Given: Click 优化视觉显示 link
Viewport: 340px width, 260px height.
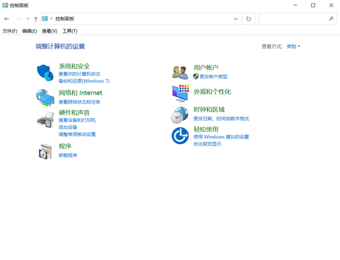Looking at the screenshot, I should tap(207, 144).
